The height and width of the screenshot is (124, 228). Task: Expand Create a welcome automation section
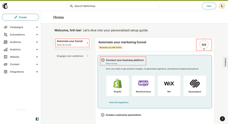click(x=103, y=115)
